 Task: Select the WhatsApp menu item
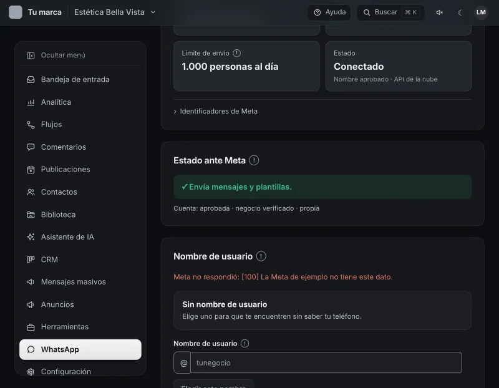(x=80, y=349)
